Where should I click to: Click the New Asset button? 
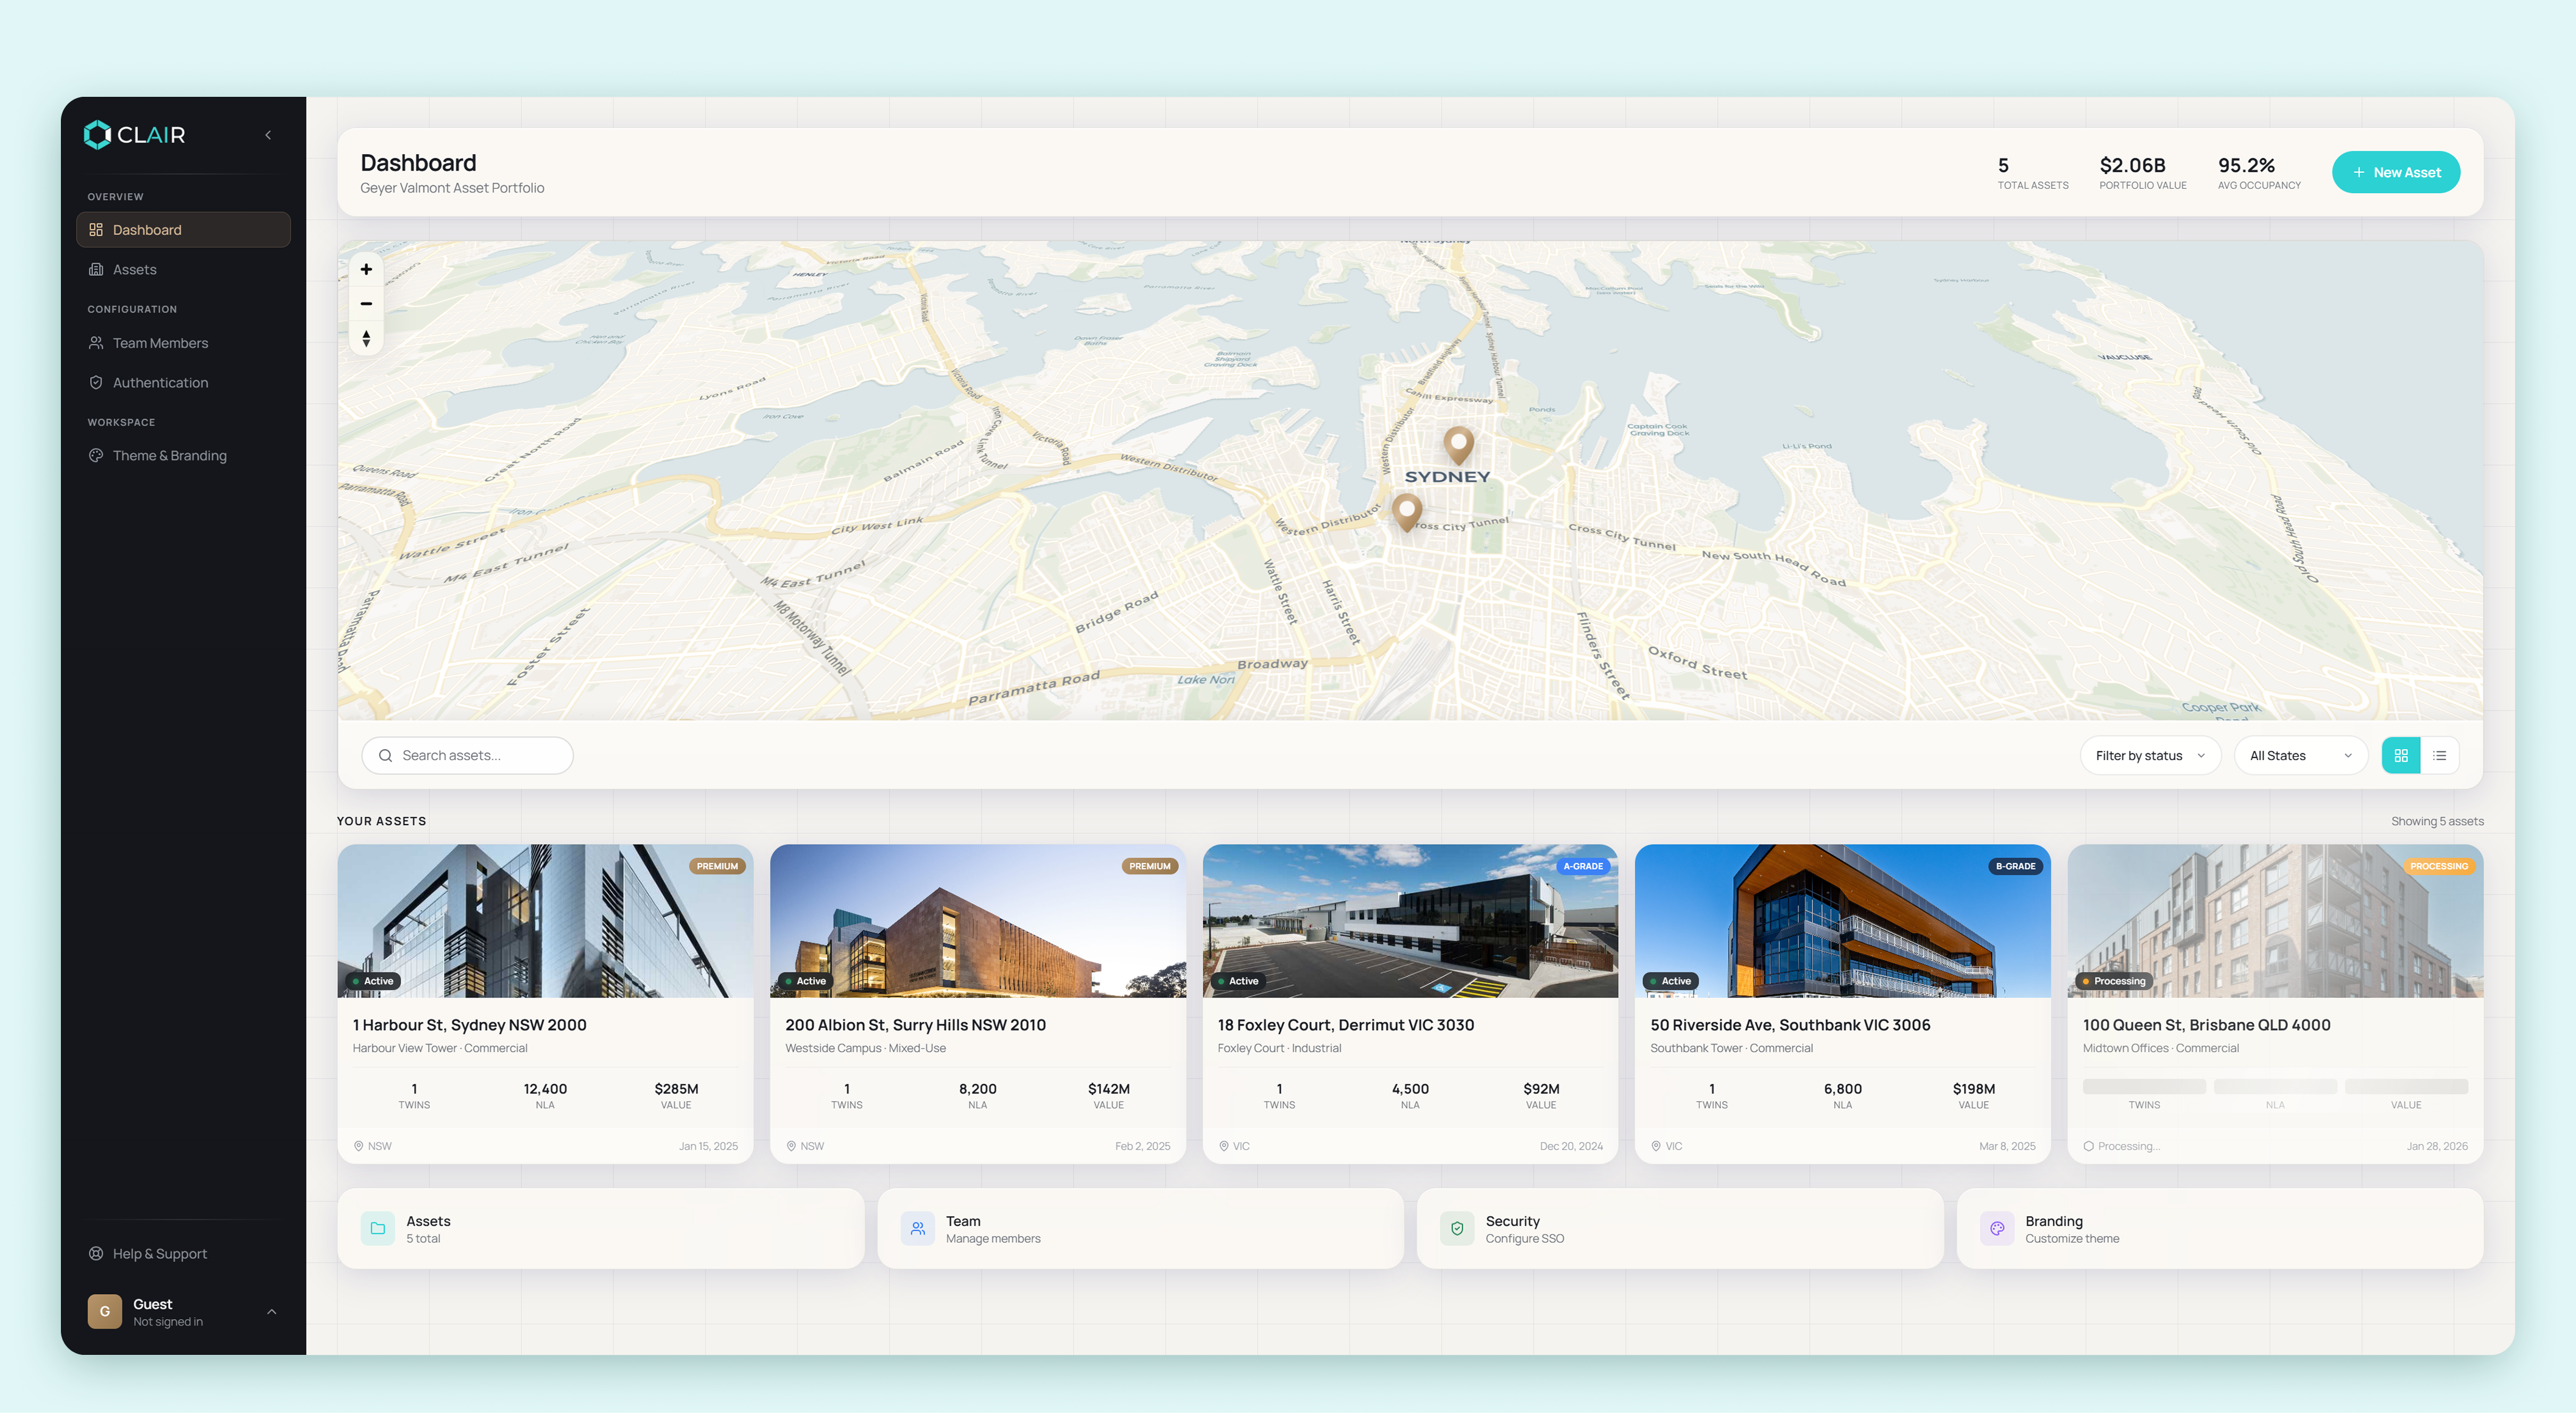click(2395, 172)
